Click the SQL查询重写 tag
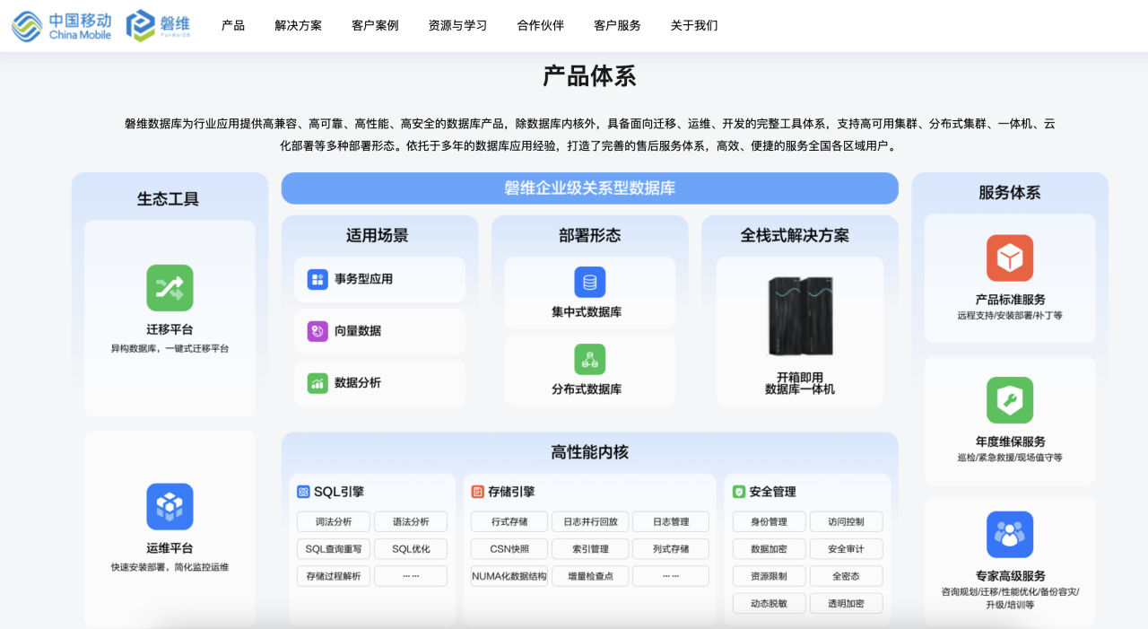Screen dimensions: 1148x629 pyautogui.click(x=334, y=549)
